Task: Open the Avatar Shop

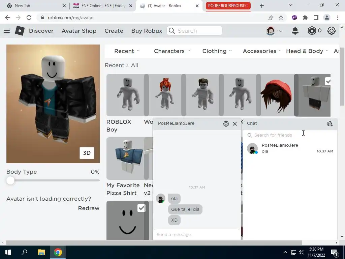Action: tap(79, 31)
